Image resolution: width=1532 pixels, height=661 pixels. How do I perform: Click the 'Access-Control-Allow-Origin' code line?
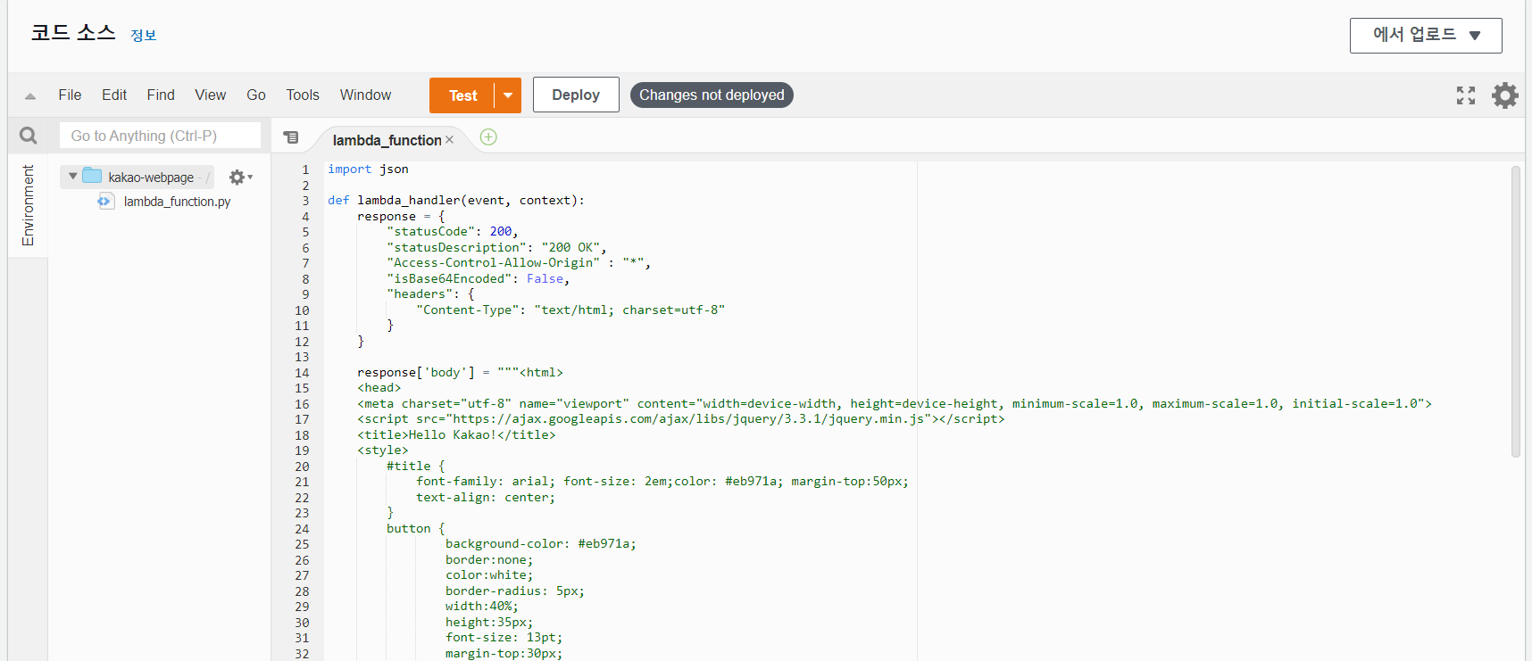point(519,263)
